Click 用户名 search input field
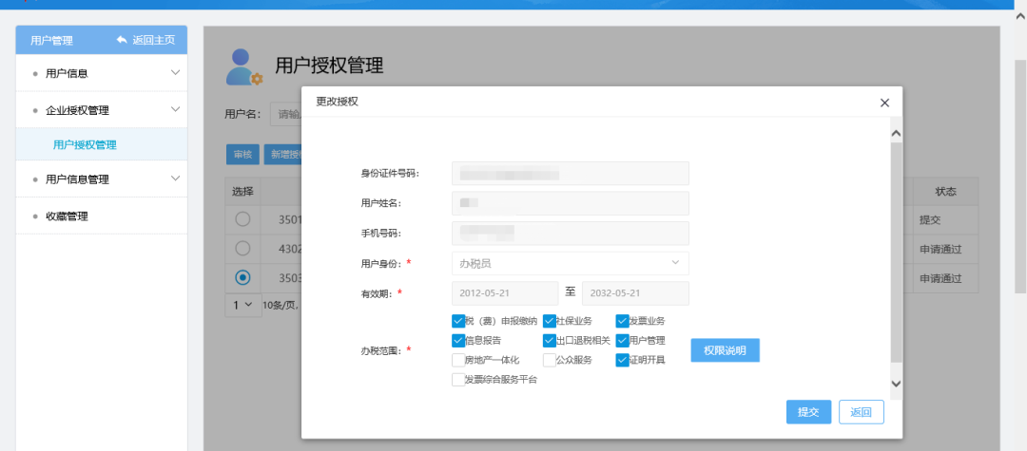The height and width of the screenshot is (451, 1027). pos(286,114)
